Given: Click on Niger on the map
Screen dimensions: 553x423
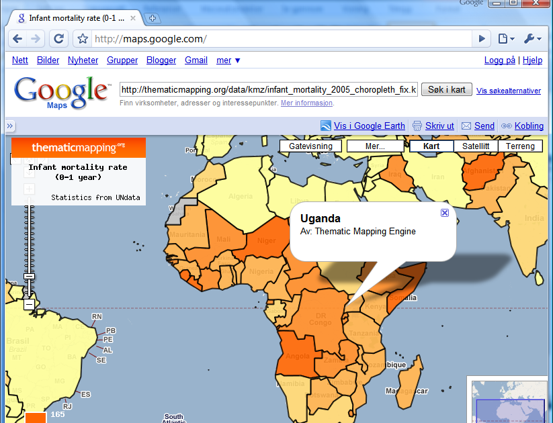Looking at the screenshot, I should (x=266, y=240).
